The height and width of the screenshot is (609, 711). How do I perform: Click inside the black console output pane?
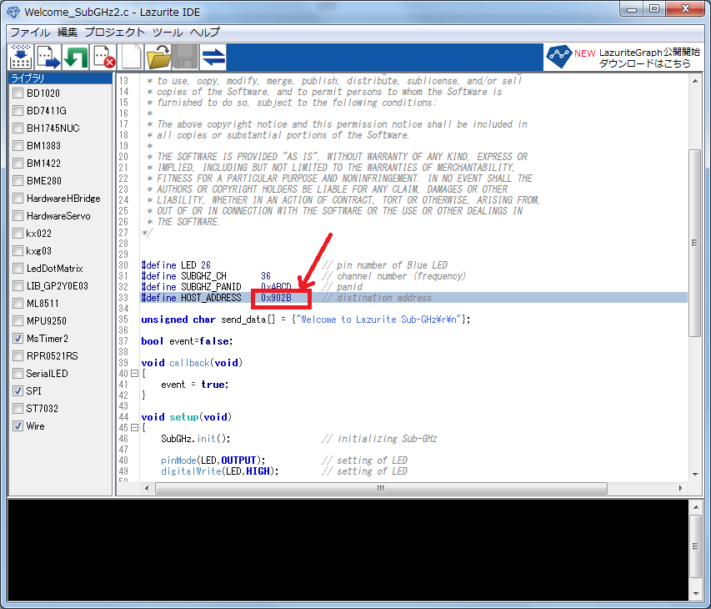pos(348,550)
